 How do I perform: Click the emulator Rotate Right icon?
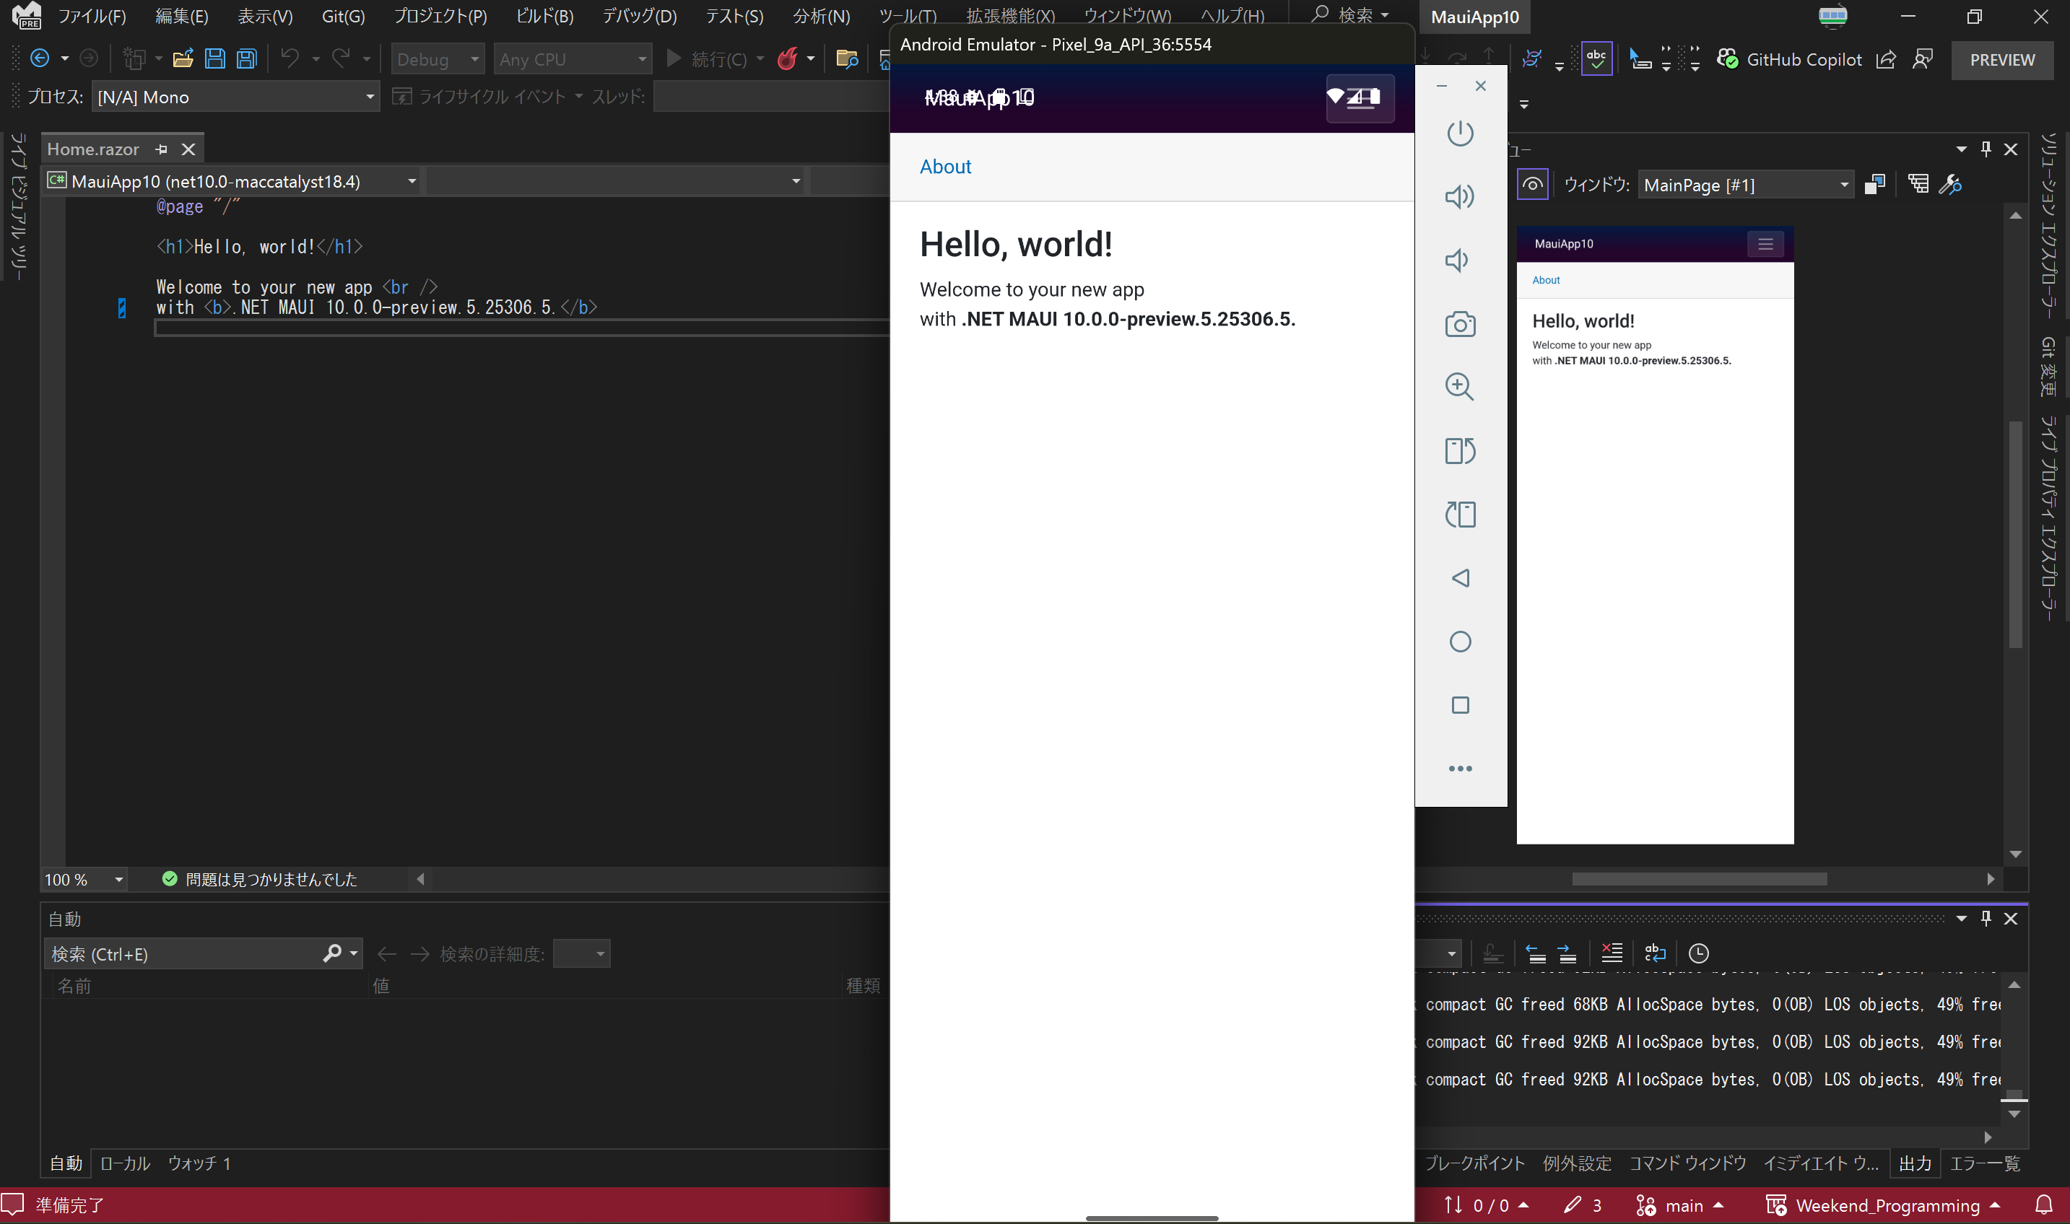click(x=1459, y=515)
